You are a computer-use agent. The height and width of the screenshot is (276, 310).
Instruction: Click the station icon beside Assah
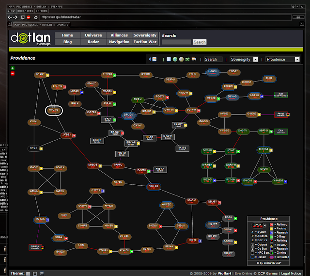tap(288, 114)
